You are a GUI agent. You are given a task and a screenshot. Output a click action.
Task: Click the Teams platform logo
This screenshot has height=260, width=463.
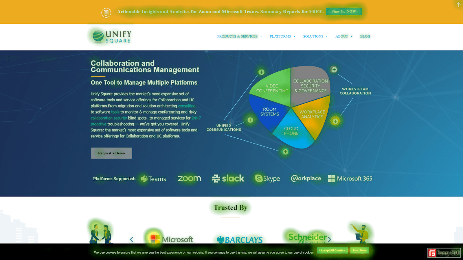click(x=153, y=179)
